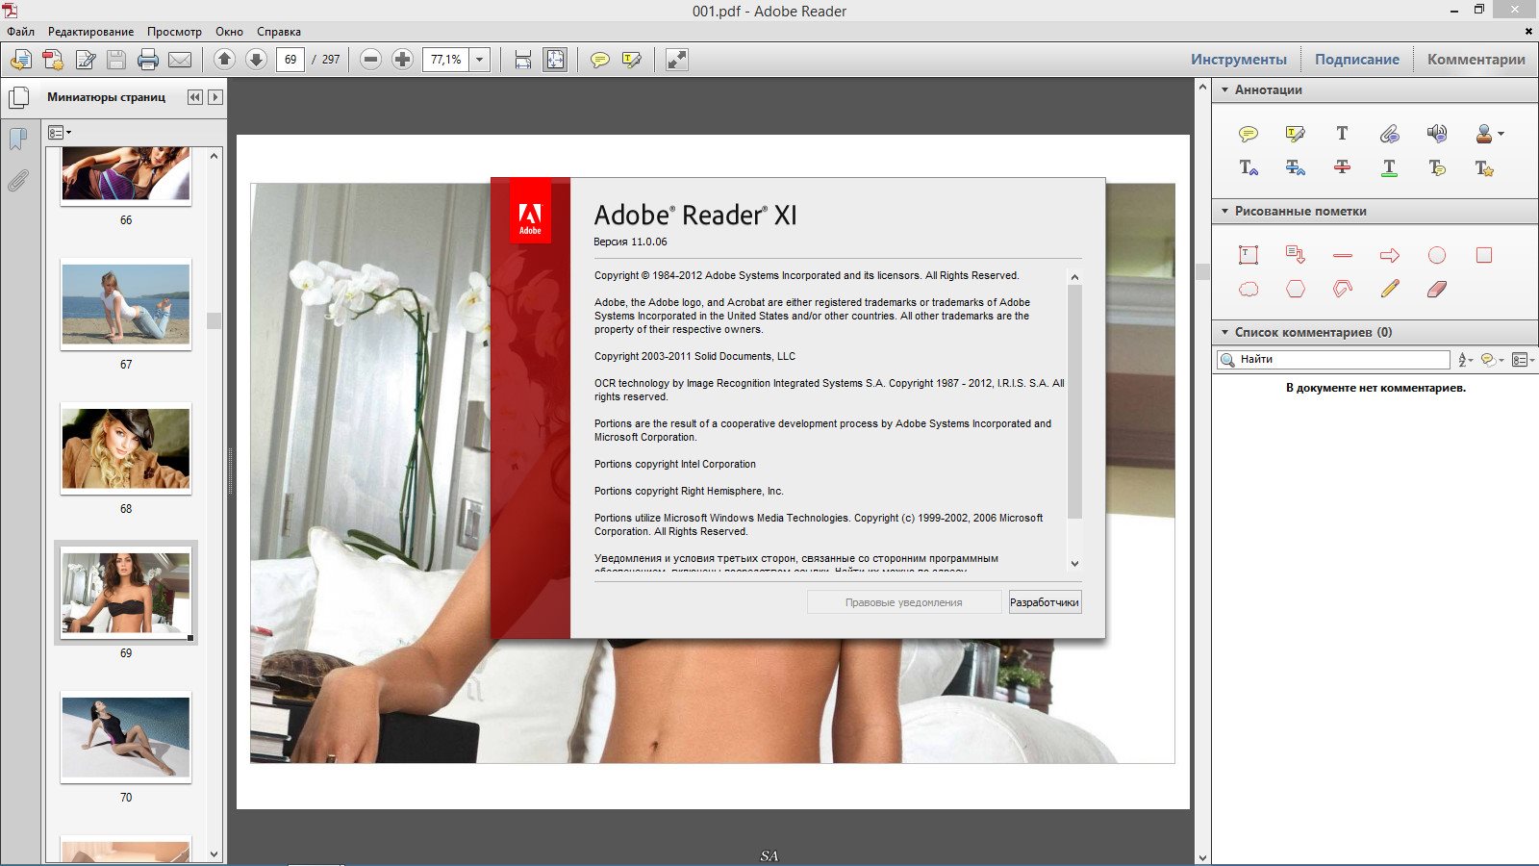Screen dimensions: 1539x866
Task: Open the Просмотр menu
Action: click(x=174, y=32)
